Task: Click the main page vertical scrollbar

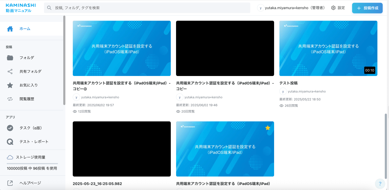Action: 386,146
